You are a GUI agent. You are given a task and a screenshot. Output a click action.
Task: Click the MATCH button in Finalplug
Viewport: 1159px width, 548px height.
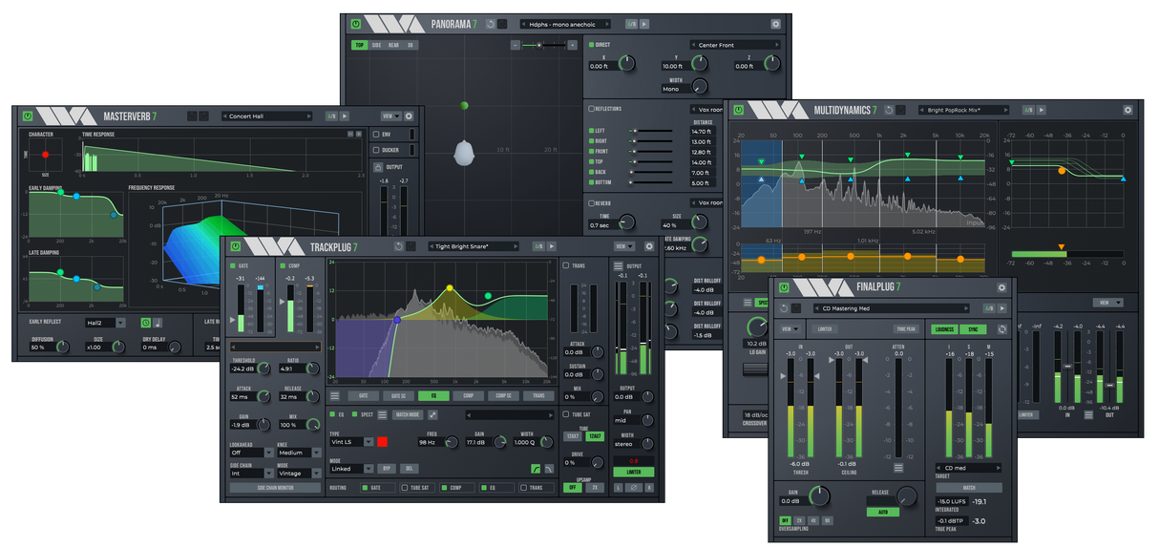point(968,487)
